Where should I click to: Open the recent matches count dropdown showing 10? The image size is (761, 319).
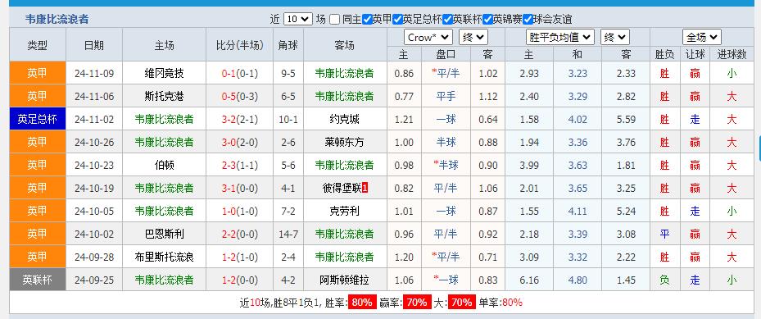coord(297,20)
